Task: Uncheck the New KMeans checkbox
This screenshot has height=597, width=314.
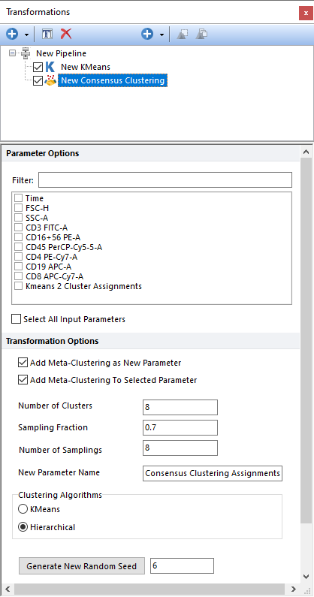Action: click(38, 68)
